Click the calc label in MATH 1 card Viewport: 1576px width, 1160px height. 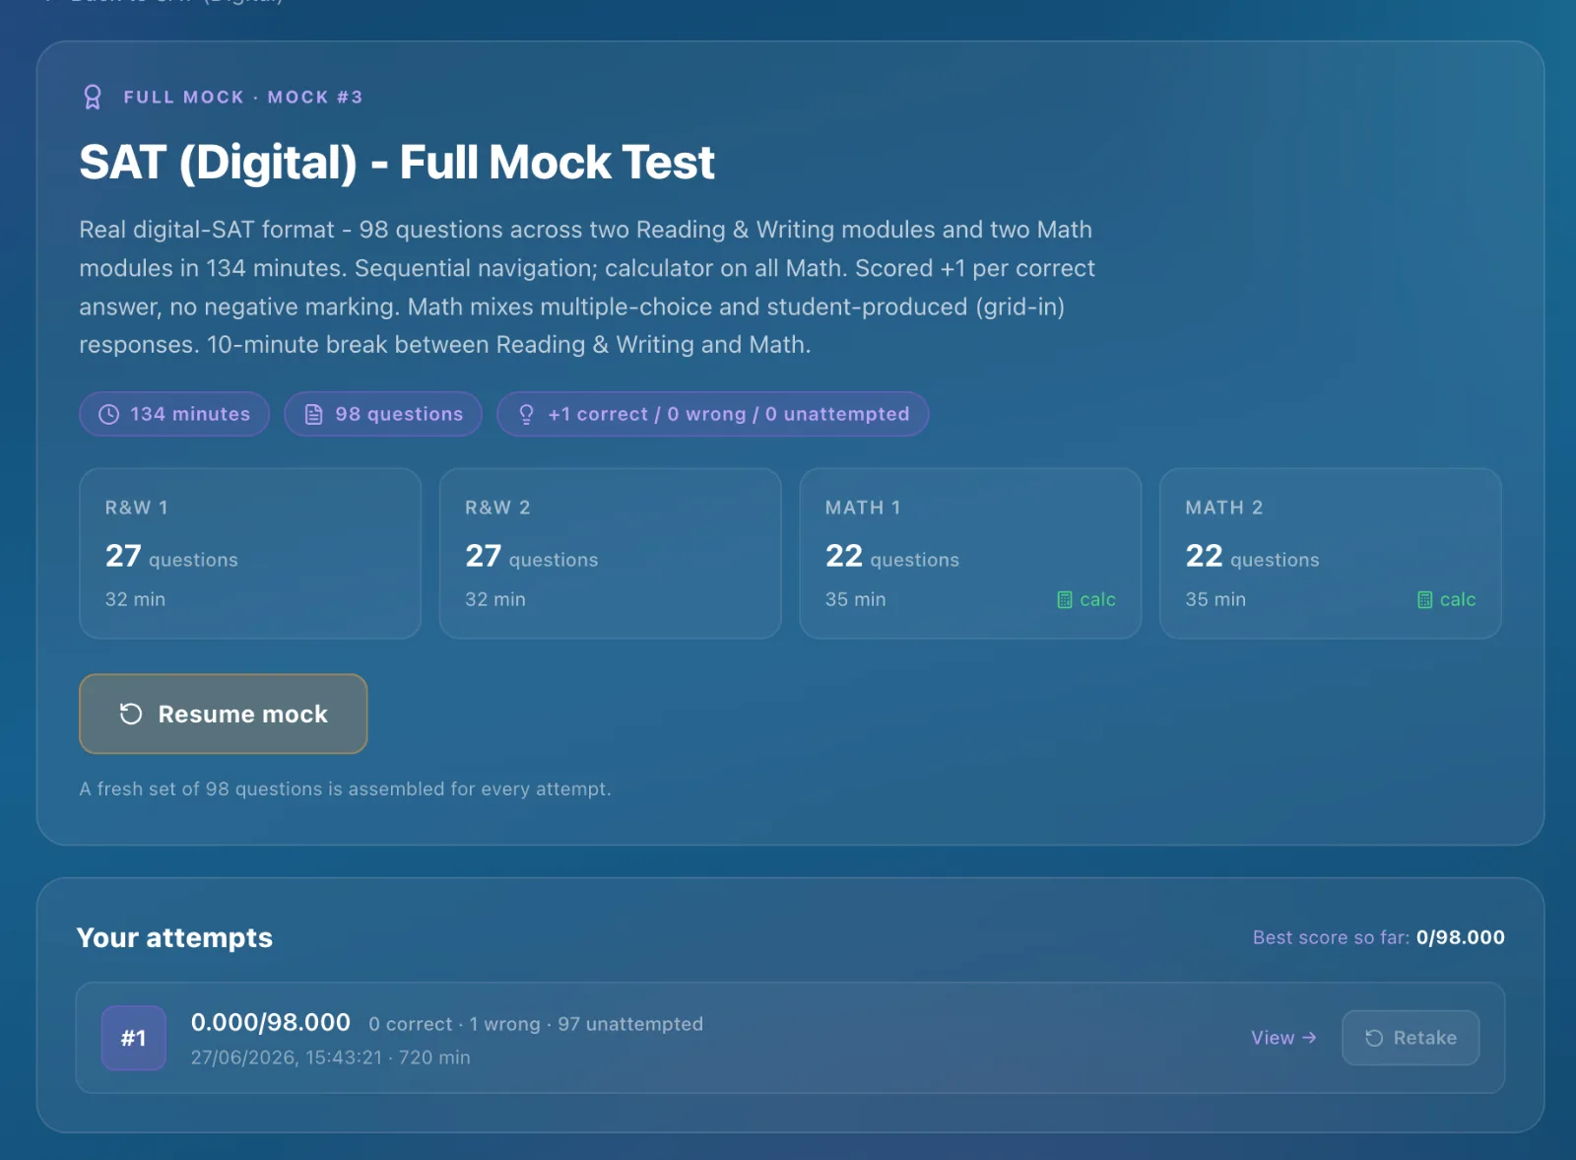(x=1097, y=599)
